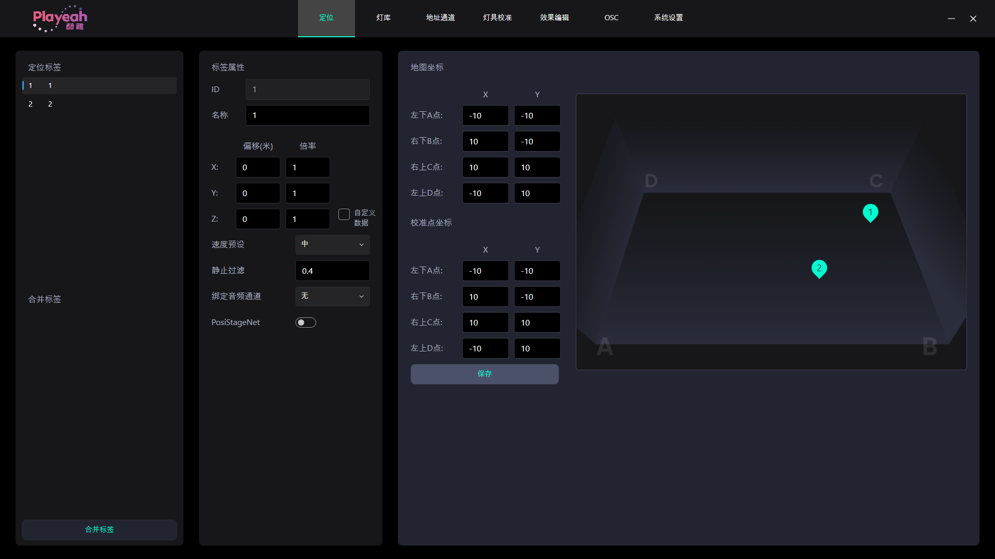This screenshot has height=559, width=995.
Task: Open the 速度预设 dropdown
Action: [332, 244]
